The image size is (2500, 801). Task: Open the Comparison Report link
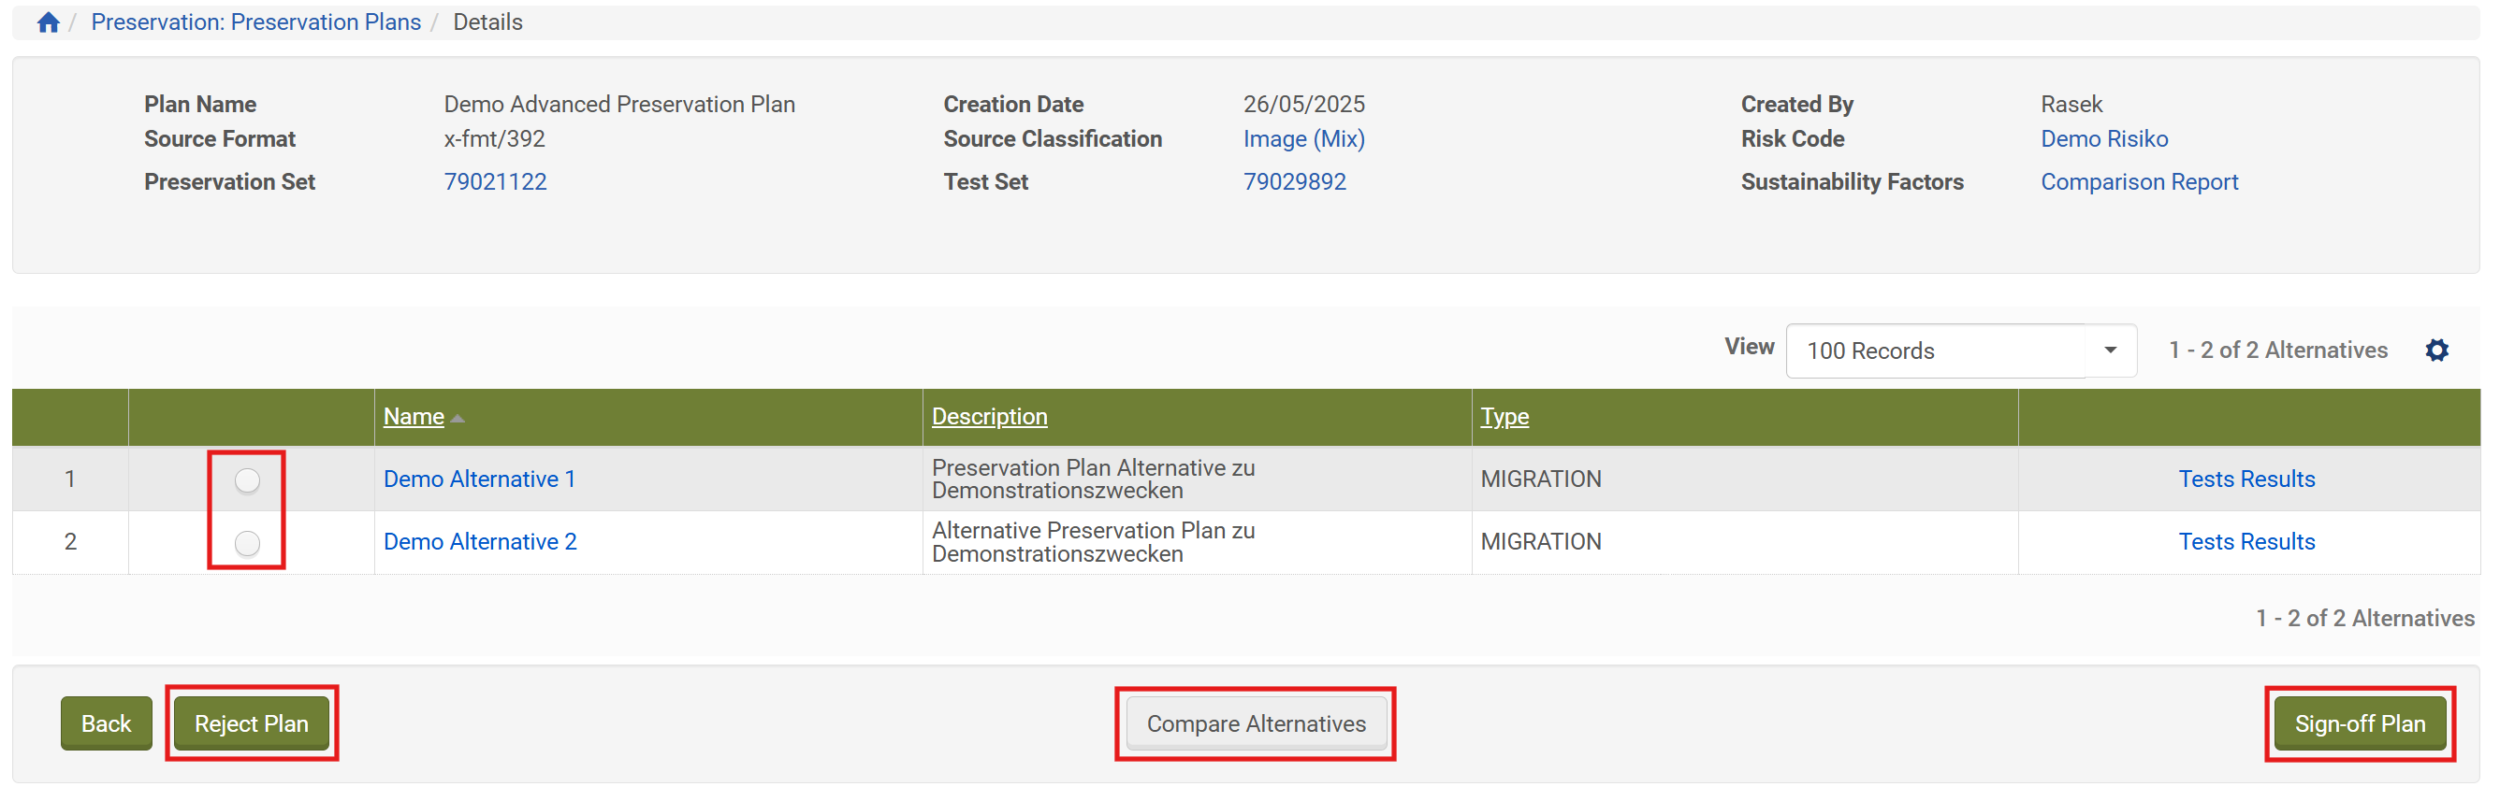[x=2139, y=182]
